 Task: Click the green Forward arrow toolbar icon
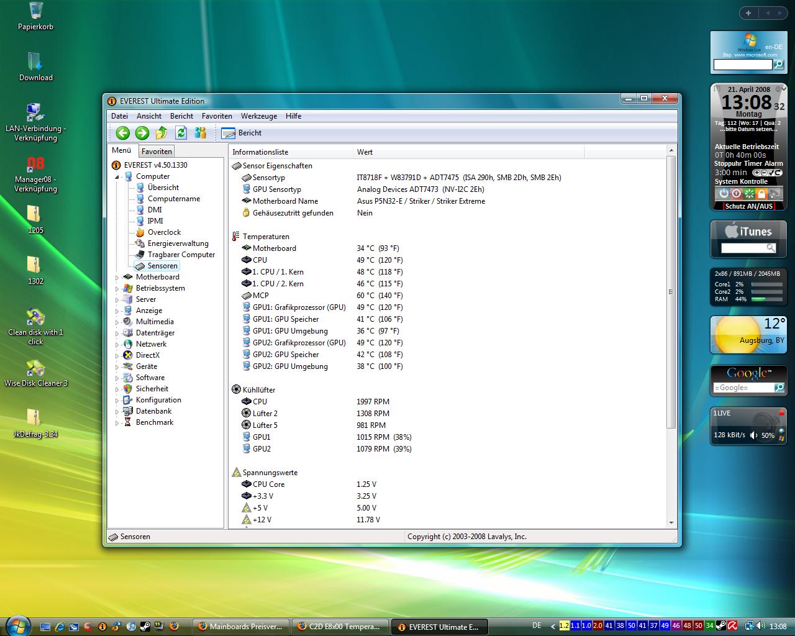[142, 132]
